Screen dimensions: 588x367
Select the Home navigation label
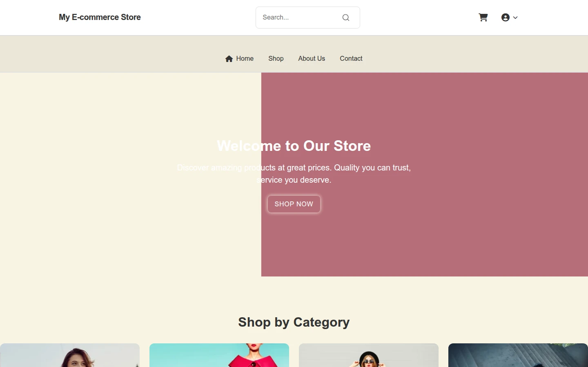245,59
